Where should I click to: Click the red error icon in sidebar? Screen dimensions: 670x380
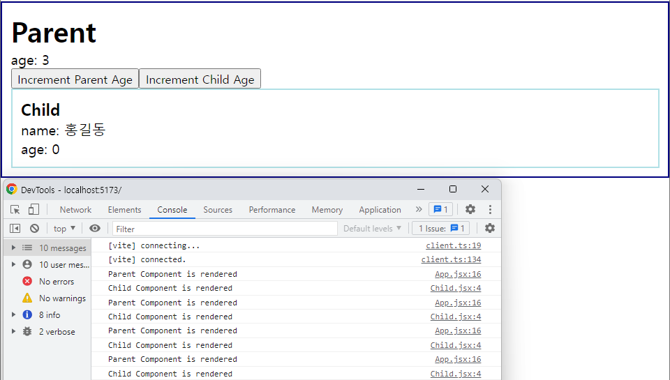click(27, 281)
